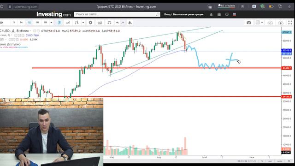Toggle auto scale at chart bottom
295x166 pixels.
[x=280, y=161]
